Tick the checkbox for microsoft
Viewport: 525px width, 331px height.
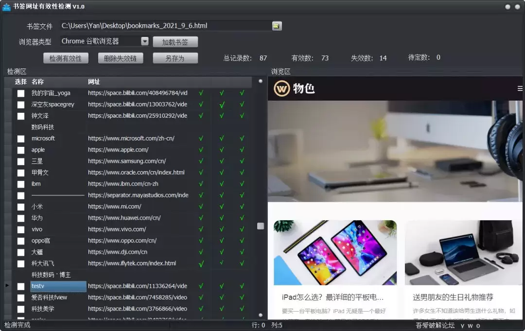click(21, 139)
